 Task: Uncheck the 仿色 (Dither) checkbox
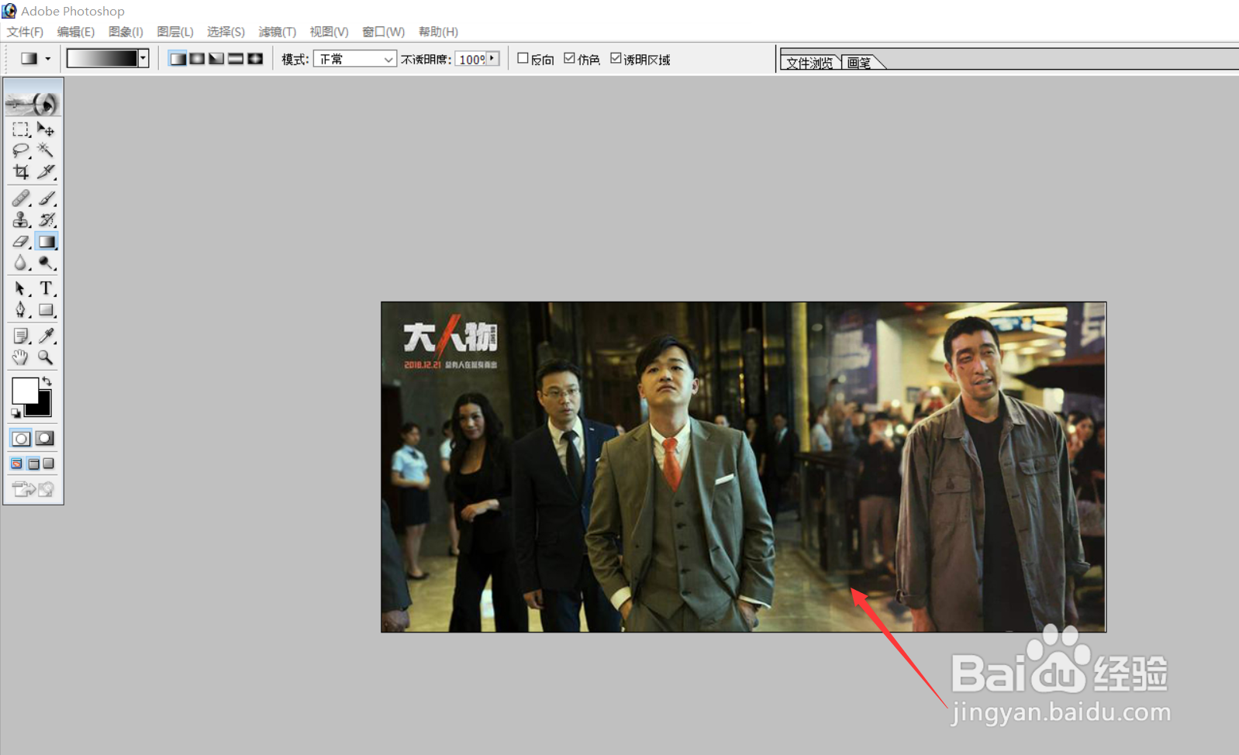click(x=569, y=58)
